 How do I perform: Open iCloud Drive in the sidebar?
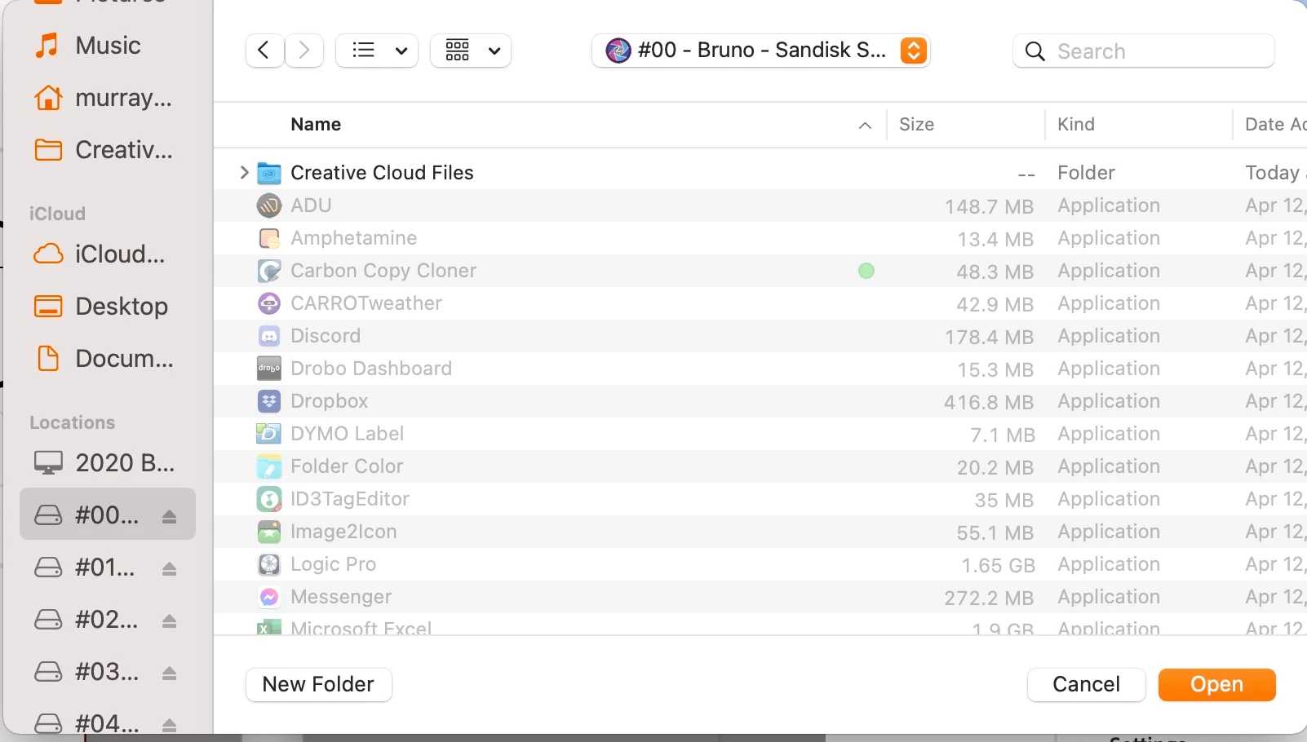(106, 254)
